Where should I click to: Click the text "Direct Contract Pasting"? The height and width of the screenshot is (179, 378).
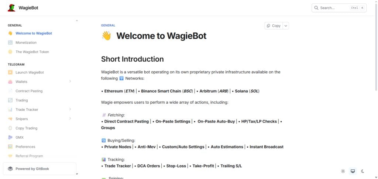(127, 121)
